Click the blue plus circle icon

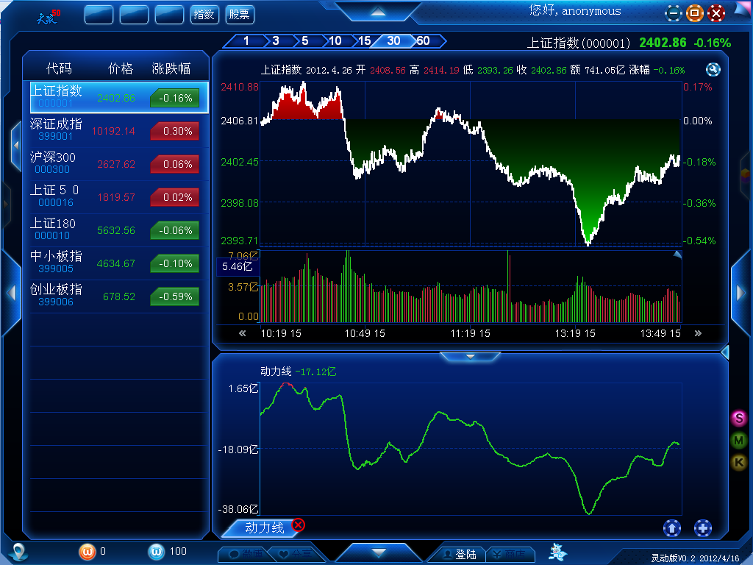pyautogui.click(x=702, y=528)
